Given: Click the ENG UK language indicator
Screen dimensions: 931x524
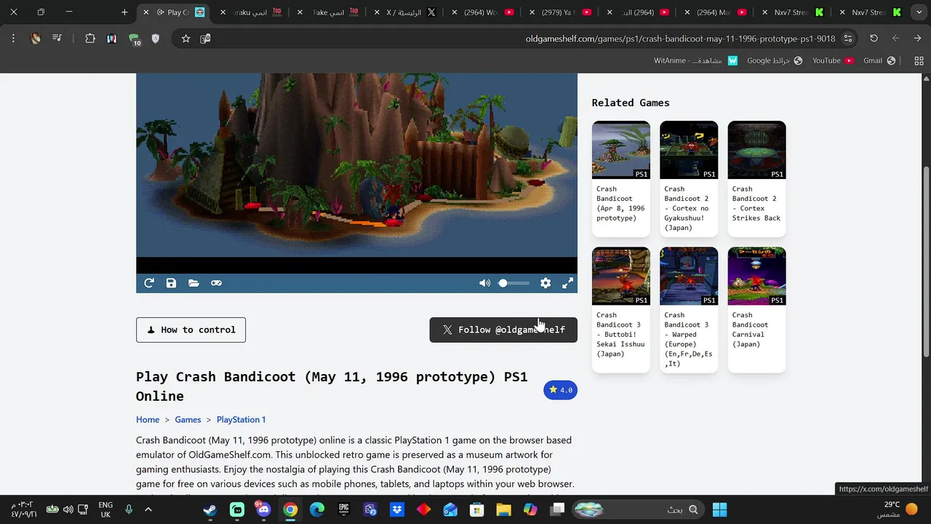Looking at the screenshot, I should tap(105, 509).
